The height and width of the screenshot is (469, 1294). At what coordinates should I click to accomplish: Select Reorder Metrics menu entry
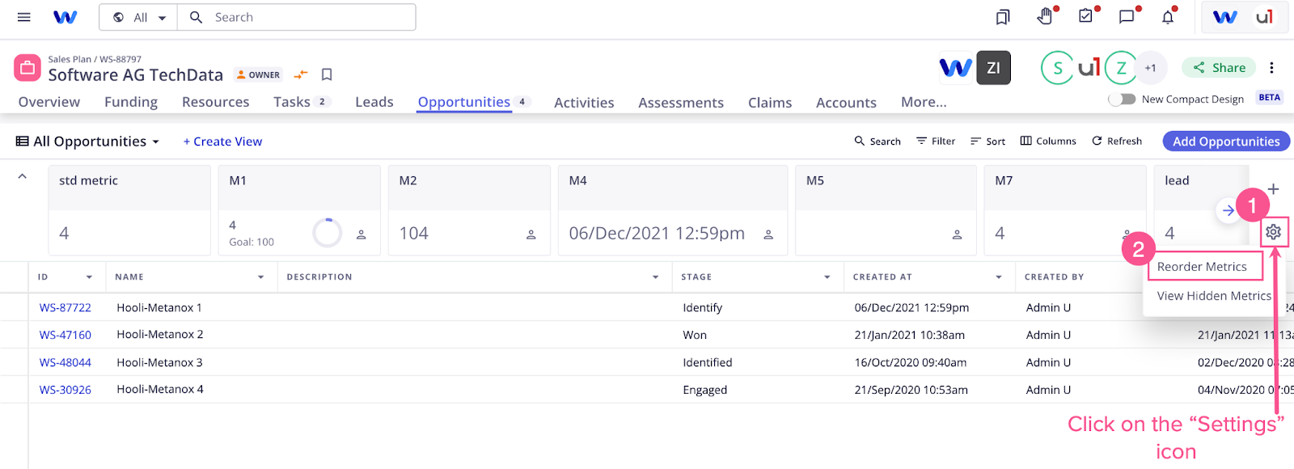[x=1202, y=267]
